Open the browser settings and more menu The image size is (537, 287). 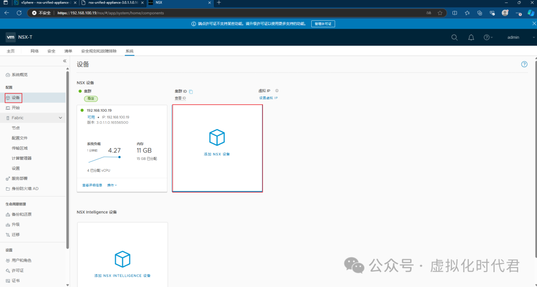[519, 13]
